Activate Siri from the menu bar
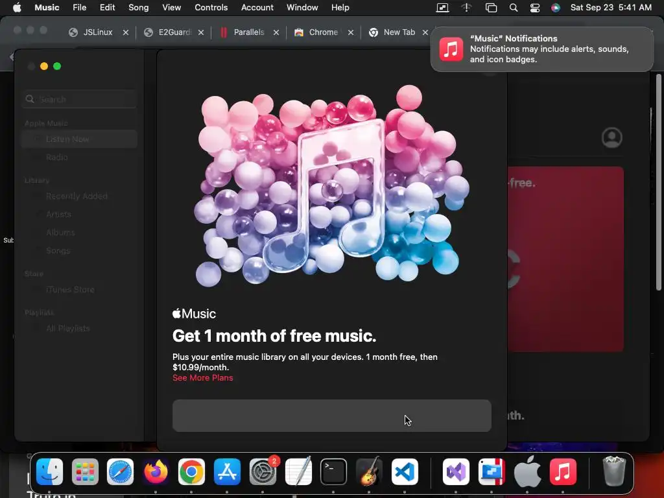 pos(556,8)
